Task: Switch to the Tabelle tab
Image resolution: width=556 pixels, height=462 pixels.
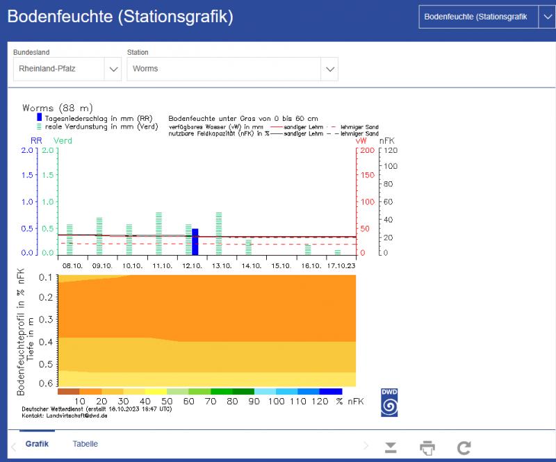Action: 85,444
